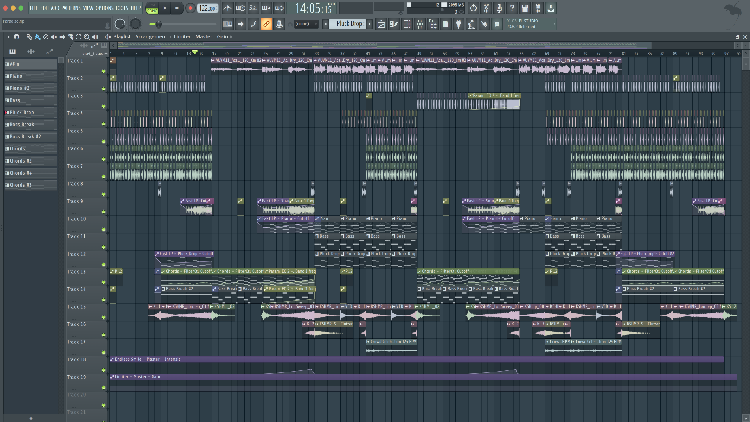Open the channel rack view
The height and width of the screenshot is (422, 750).
[x=407, y=24]
